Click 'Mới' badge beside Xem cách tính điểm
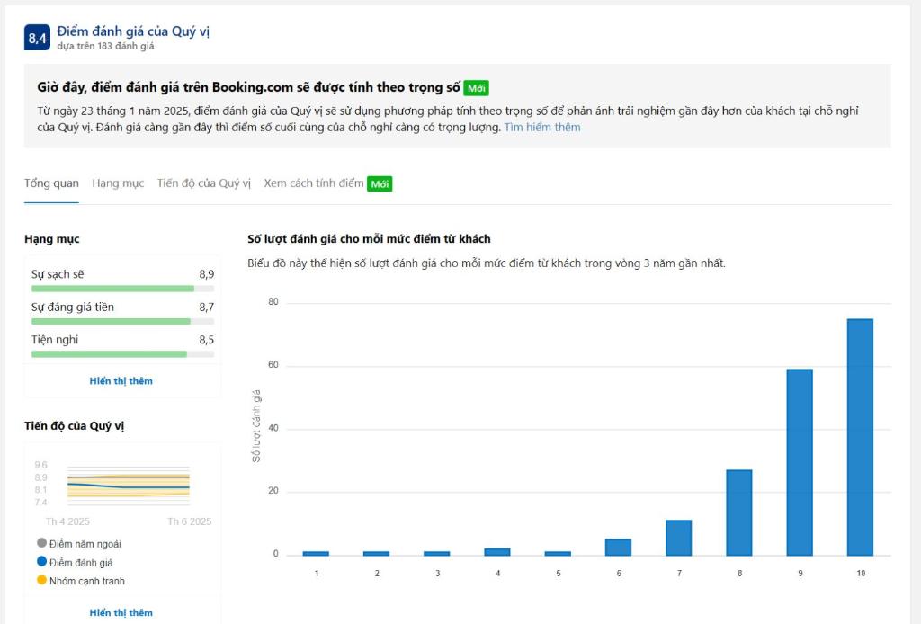 (x=380, y=183)
